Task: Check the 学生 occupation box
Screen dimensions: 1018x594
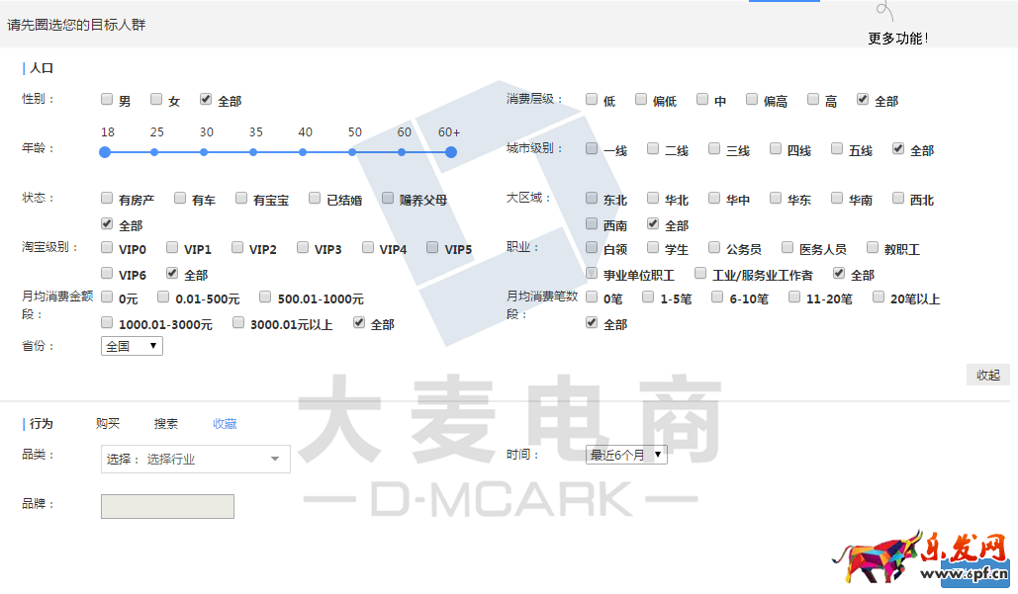Action: click(653, 247)
